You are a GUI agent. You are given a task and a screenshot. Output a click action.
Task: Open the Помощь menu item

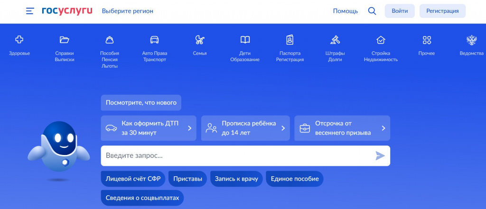click(345, 11)
